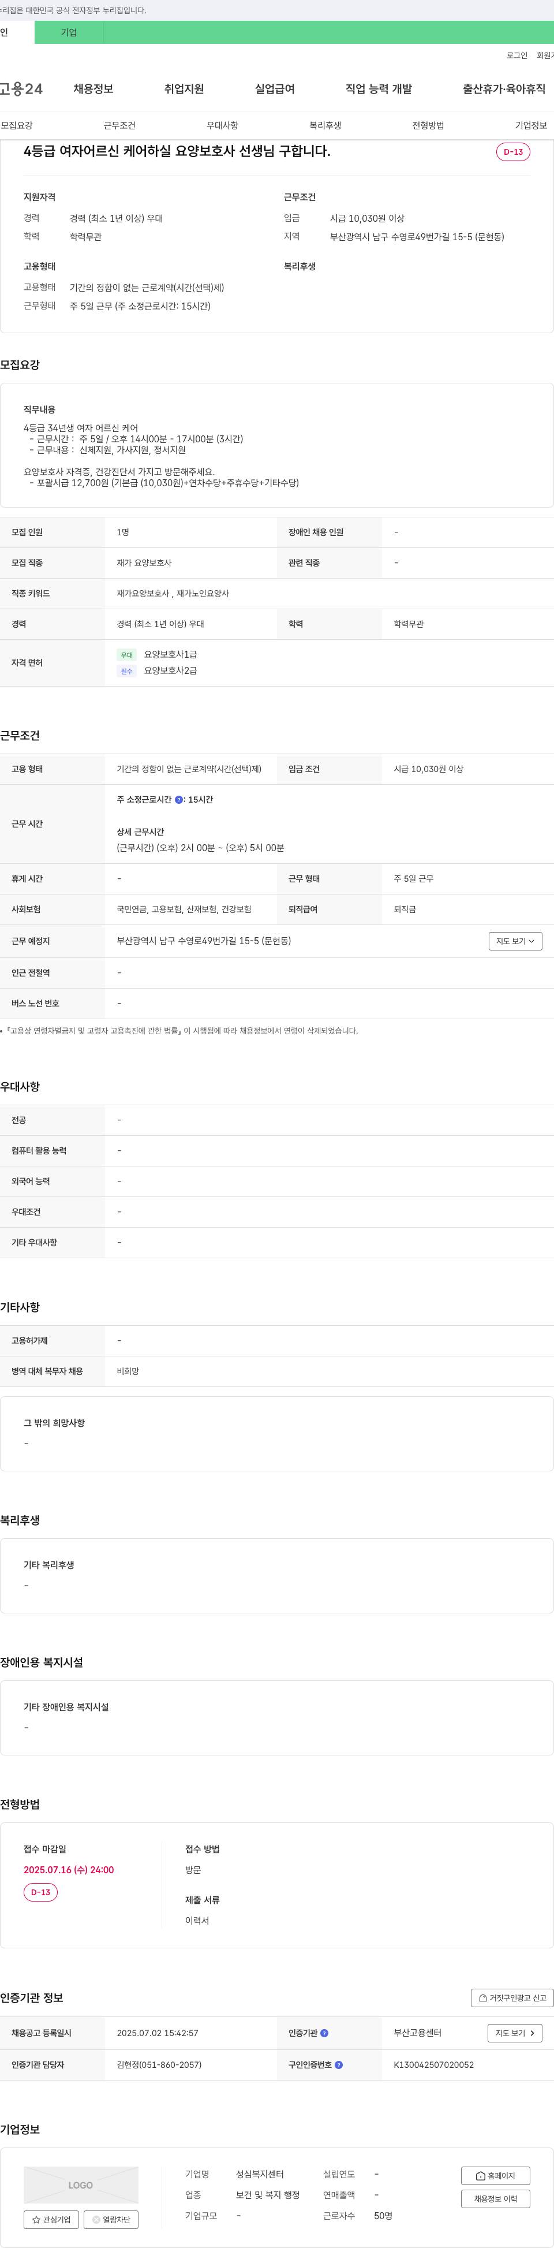Click the D-13 badge beside job title
The image size is (554, 2248).
click(x=513, y=152)
